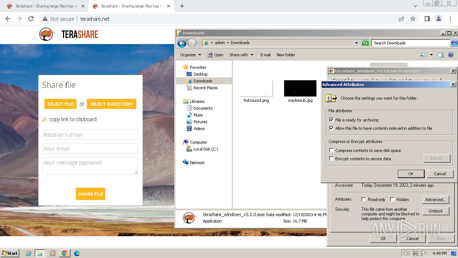This screenshot has height=258, width=458.
Task: Click the SHARE FILE button
Action: (x=91, y=194)
